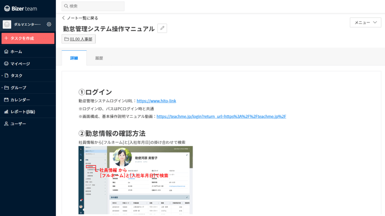Expand the タスク sidebar arrow
The image size is (385, 216).
(2, 76)
